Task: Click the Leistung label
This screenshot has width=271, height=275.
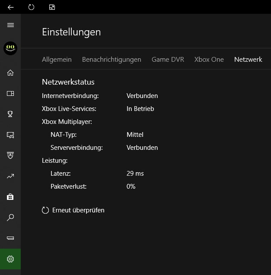Action: pos(54,161)
